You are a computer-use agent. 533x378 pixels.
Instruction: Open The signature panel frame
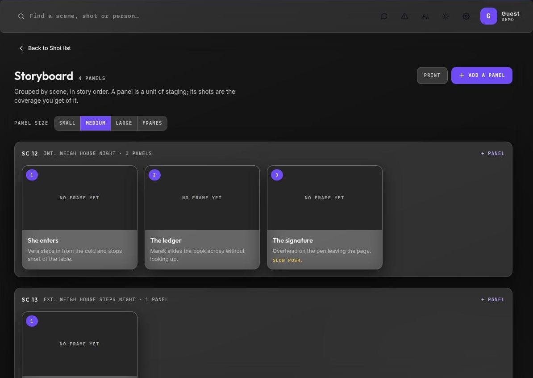click(325, 198)
